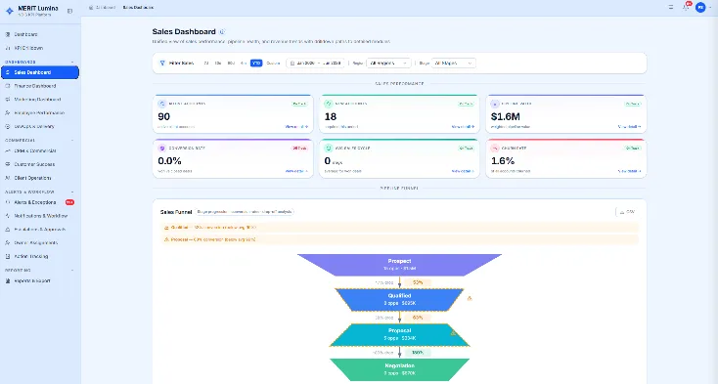
Task: Select the Custom time range
Action: [x=273, y=64]
